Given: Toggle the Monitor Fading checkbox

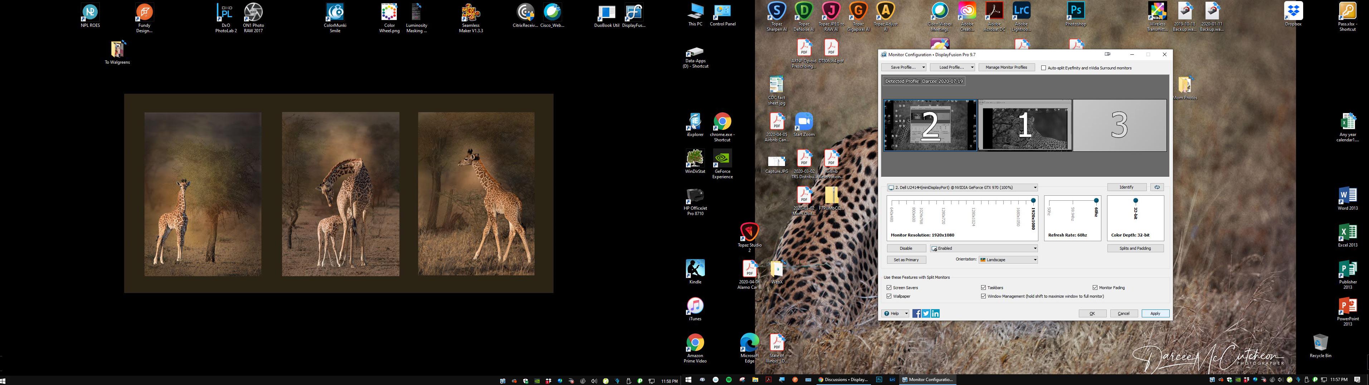Looking at the screenshot, I should [x=1095, y=288].
